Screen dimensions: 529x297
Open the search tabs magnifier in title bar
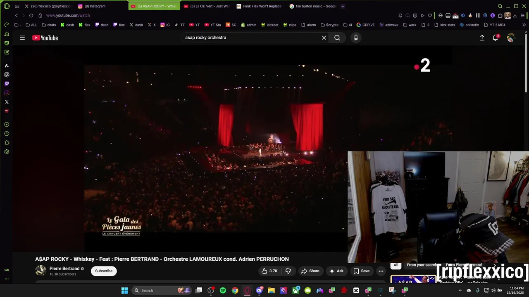(x=500, y=6)
